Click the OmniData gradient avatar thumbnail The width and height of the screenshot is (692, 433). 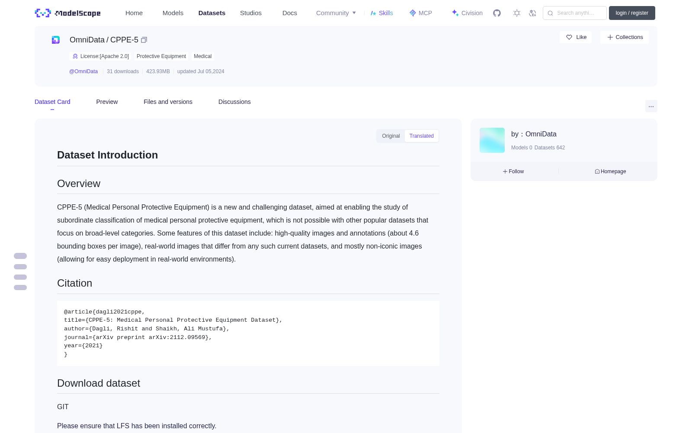[492, 140]
